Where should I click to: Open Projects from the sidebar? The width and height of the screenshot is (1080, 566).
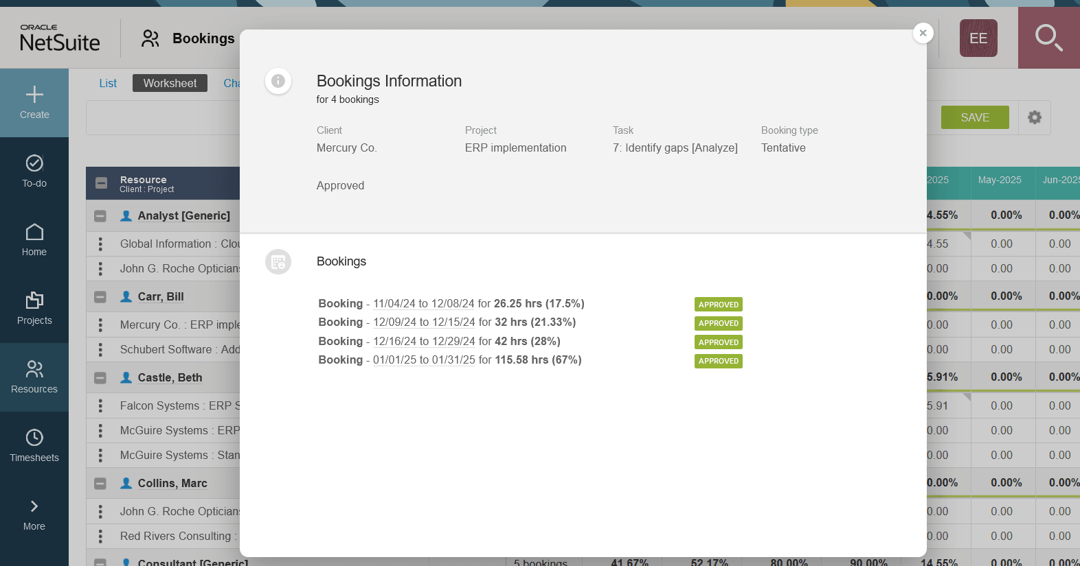coord(34,309)
